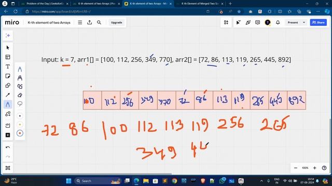Switch to K-th Element of Merged Two Sorted tab

(200, 4)
